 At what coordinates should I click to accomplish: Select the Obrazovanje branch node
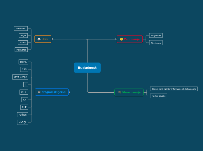129,92
